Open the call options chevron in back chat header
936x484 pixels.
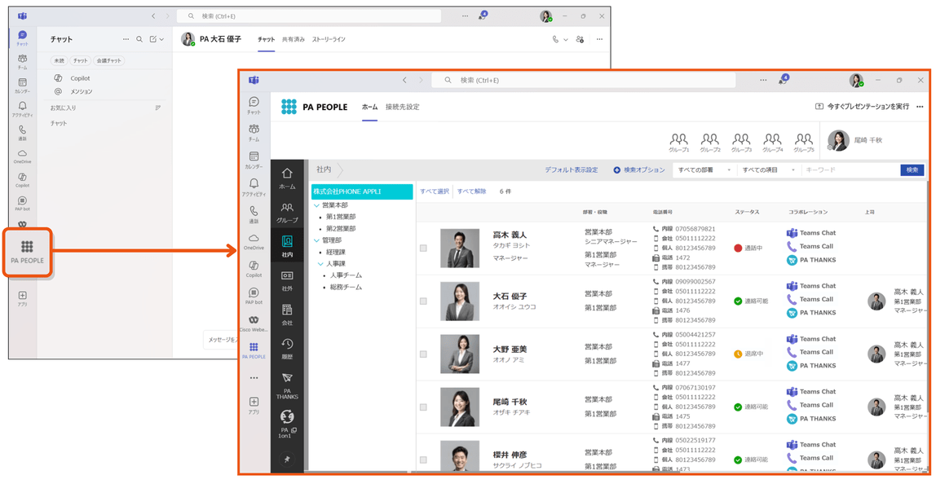click(566, 39)
